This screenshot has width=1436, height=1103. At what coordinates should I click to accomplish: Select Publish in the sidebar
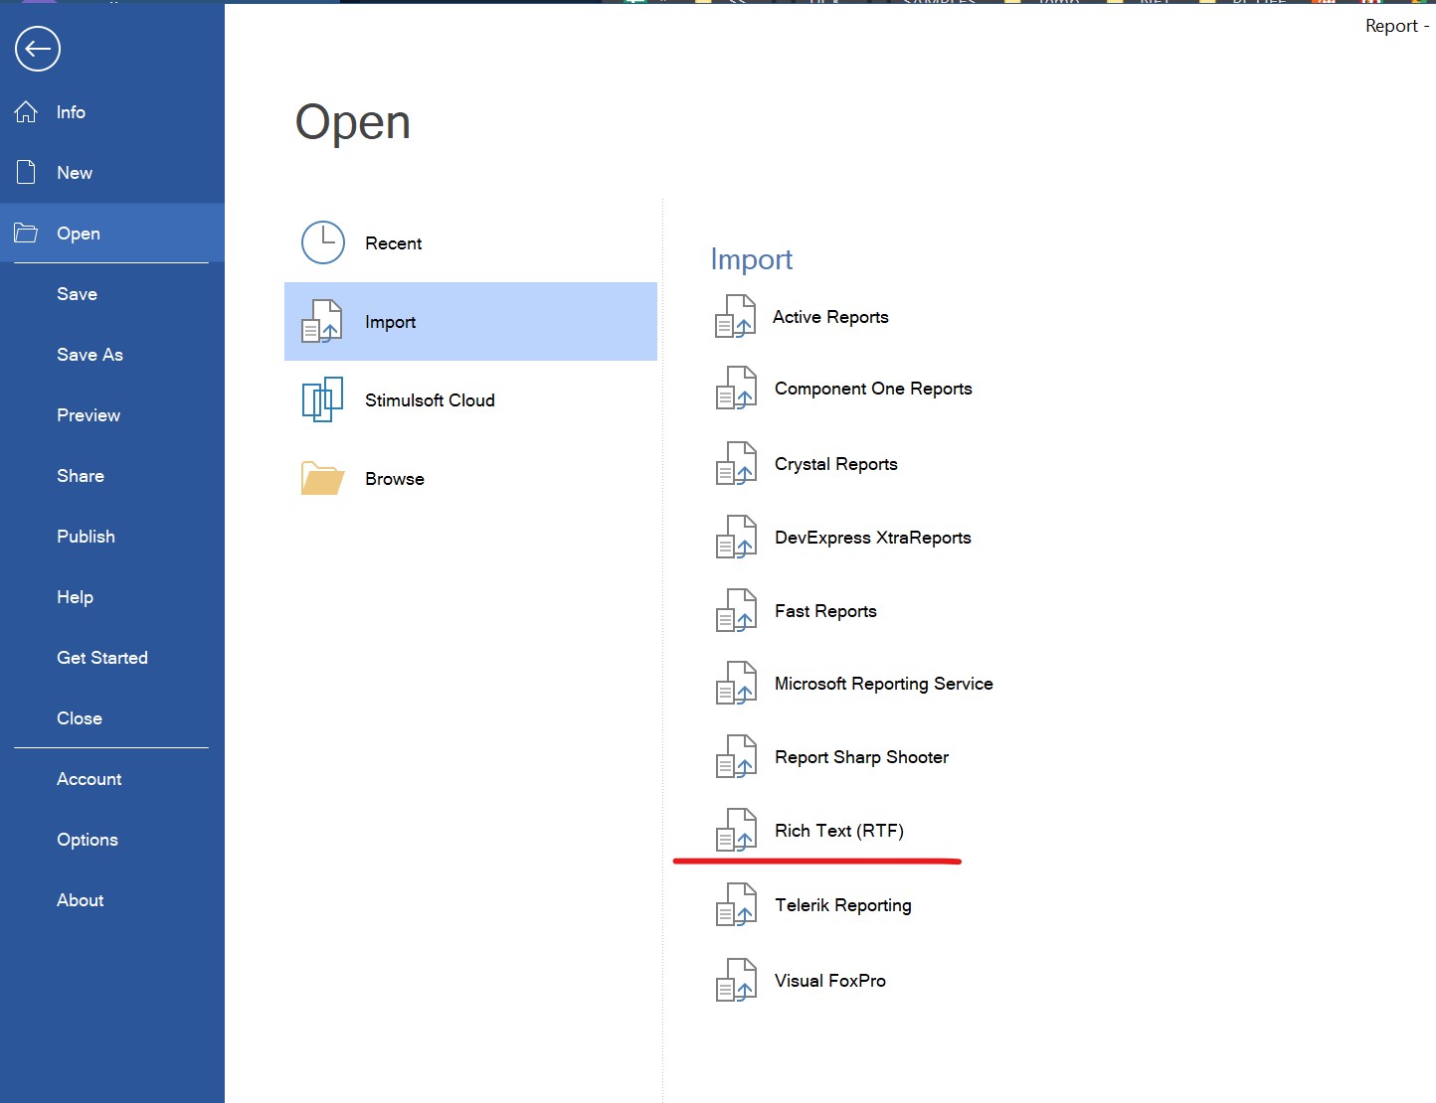[86, 537]
